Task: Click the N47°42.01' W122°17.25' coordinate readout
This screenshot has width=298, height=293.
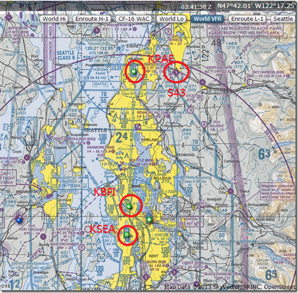Action: click(256, 6)
